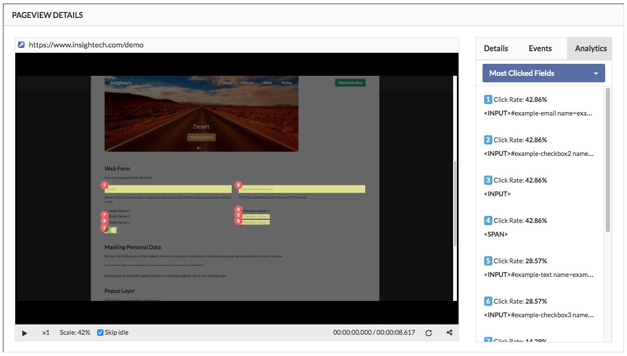Screen dimensions: 627x356
Task: Click Pricing in the recorded page nav
Action: [286, 83]
